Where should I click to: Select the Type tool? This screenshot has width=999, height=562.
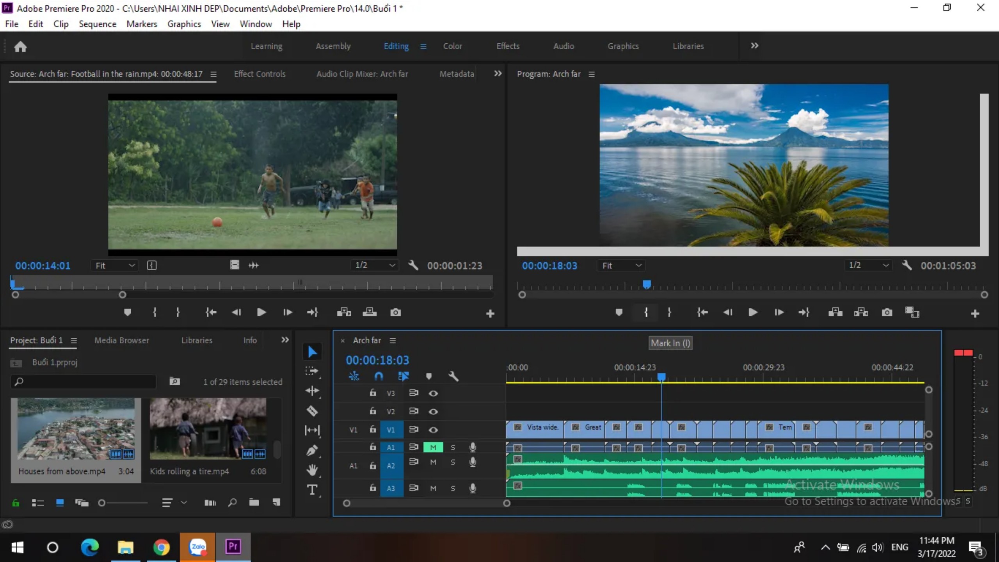(312, 490)
